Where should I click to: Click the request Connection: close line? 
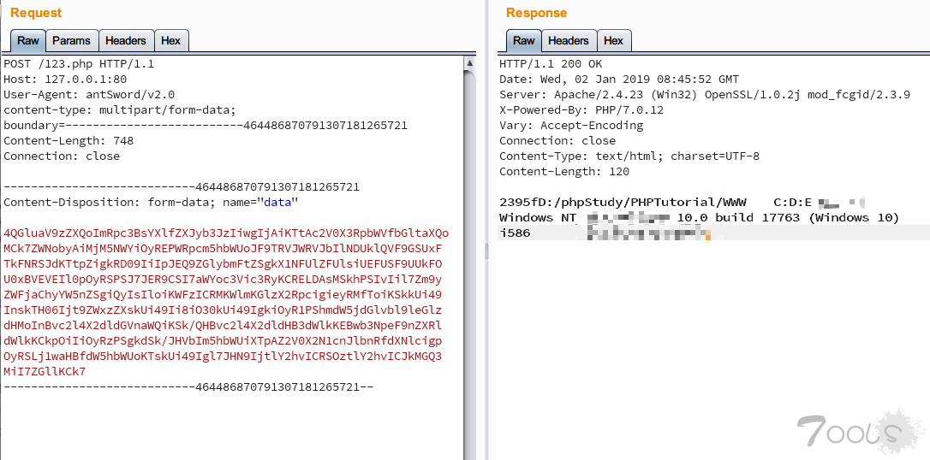pyautogui.click(x=62, y=156)
